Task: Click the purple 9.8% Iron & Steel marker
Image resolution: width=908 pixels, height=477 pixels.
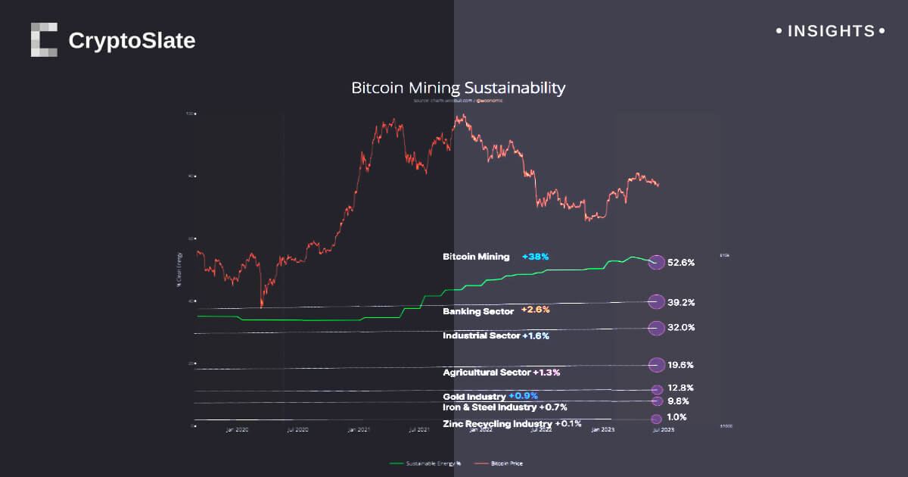Action: [657, 401]
